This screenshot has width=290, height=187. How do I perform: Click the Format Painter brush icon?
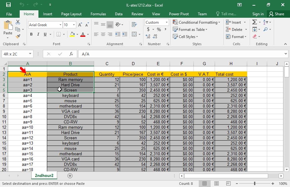(18, 36)
